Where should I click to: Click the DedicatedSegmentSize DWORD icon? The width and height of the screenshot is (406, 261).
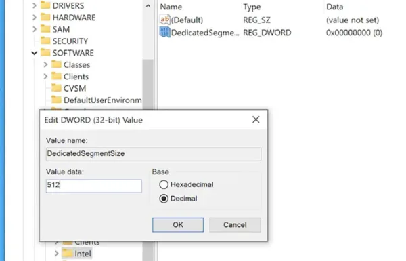[165, 32]
